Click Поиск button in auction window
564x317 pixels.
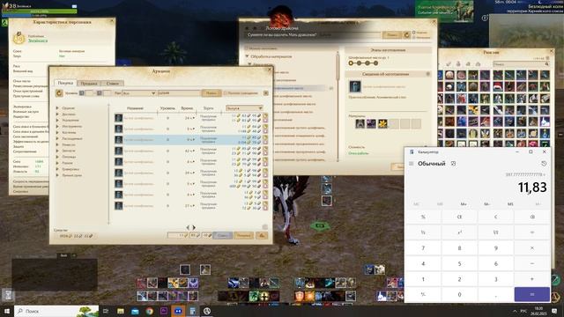pyautogui.click(x=211, y=93)
